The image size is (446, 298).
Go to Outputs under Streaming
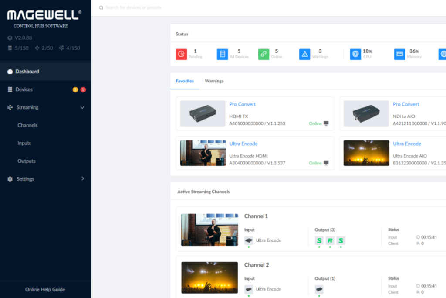click(x=27, y=161)
